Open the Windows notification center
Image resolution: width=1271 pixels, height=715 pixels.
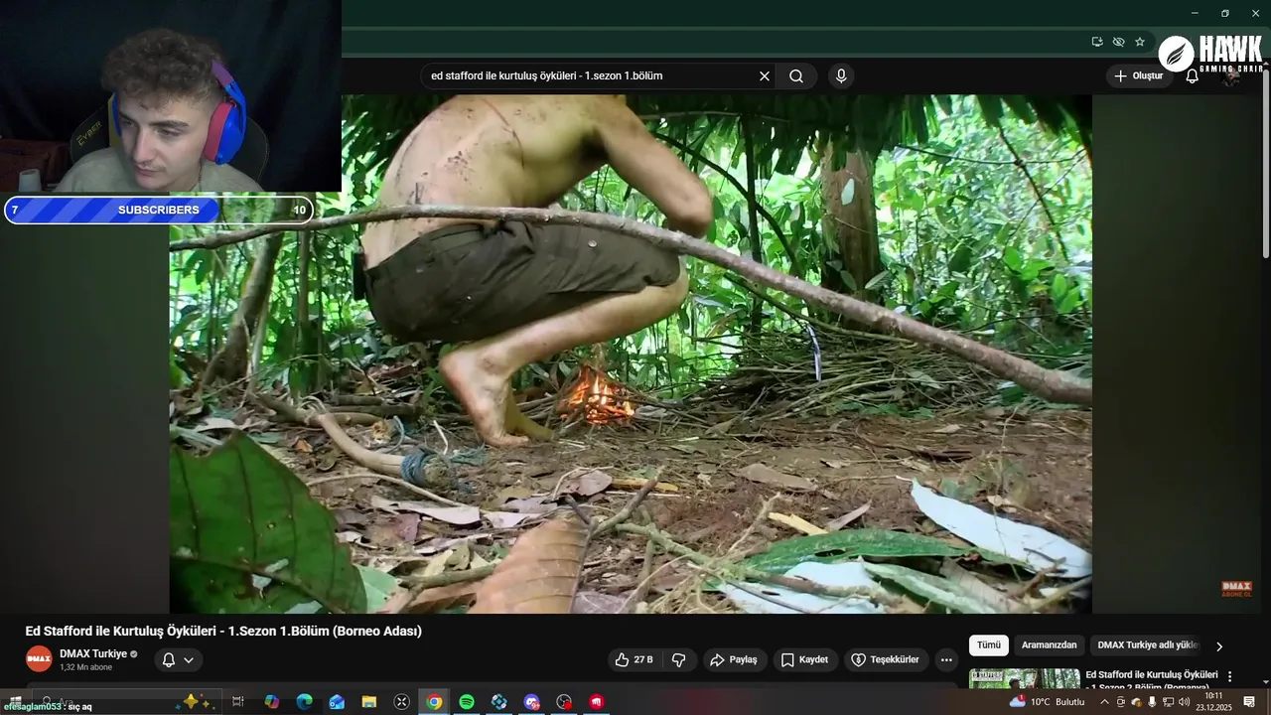coord(1249,702)
